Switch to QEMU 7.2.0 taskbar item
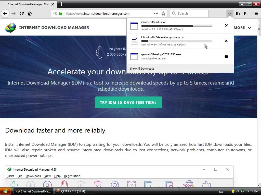The image size is (261, 195). (74, 191)
